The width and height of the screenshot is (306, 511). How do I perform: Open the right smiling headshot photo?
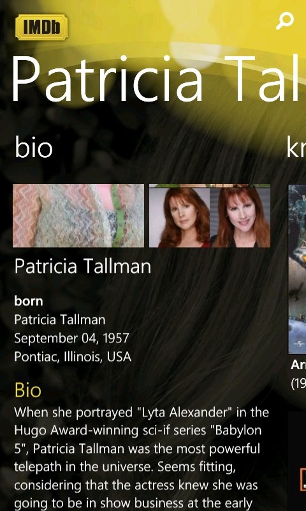click(240, 216)
